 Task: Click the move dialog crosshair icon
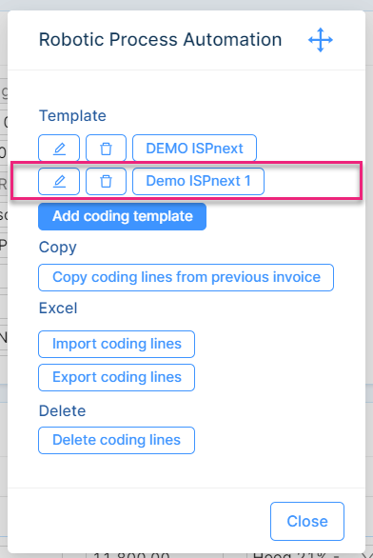[x=321, y=40]
